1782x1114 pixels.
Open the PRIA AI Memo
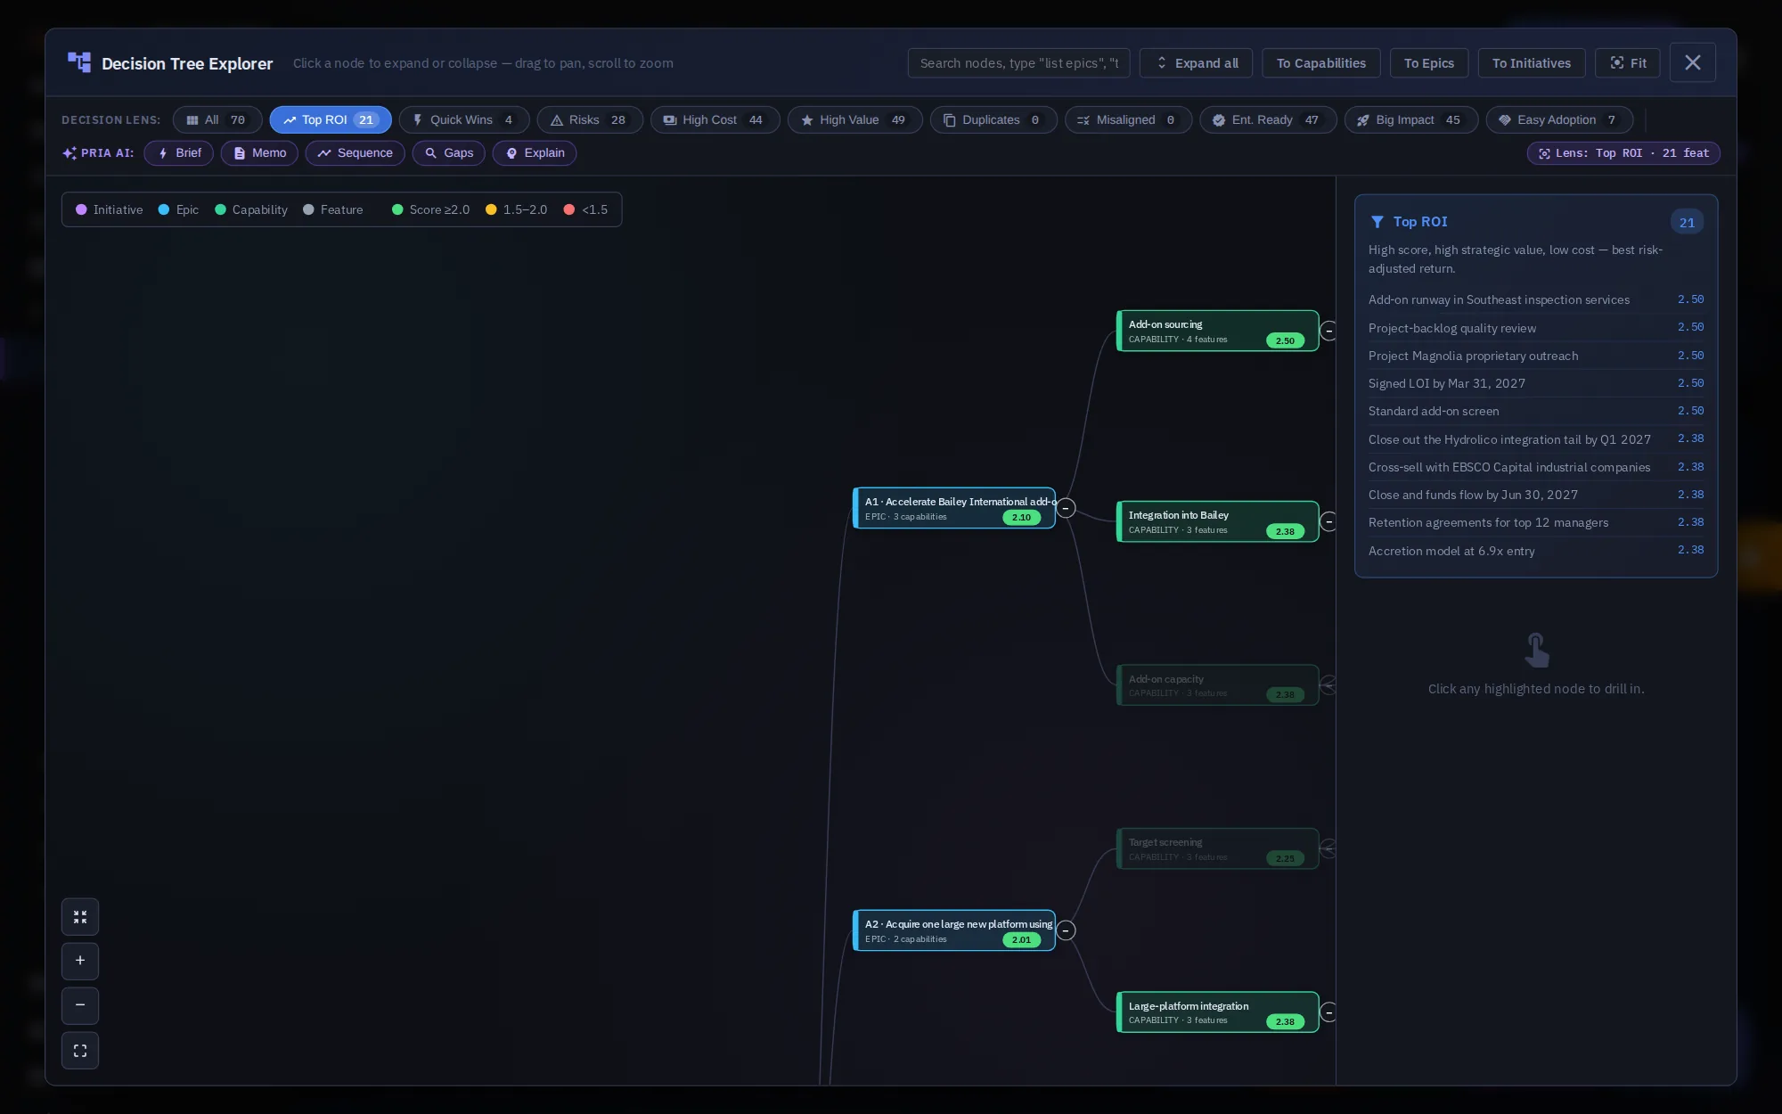point(259,153)
